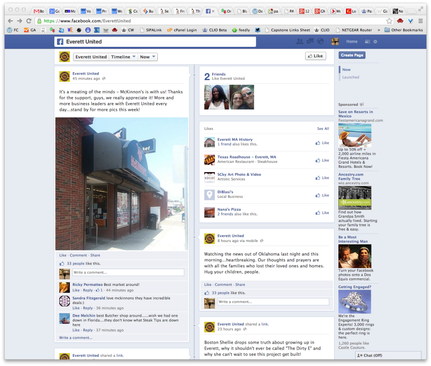This screenshot has width=431, height=366.
Task: Click the Twitter bird bookmark icon
Action: (258, 30)
